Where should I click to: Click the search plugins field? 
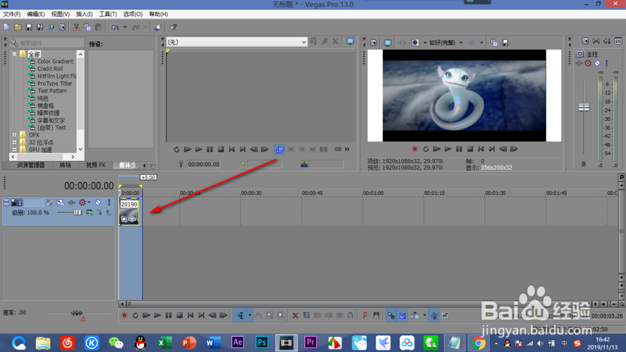[47, 43]
